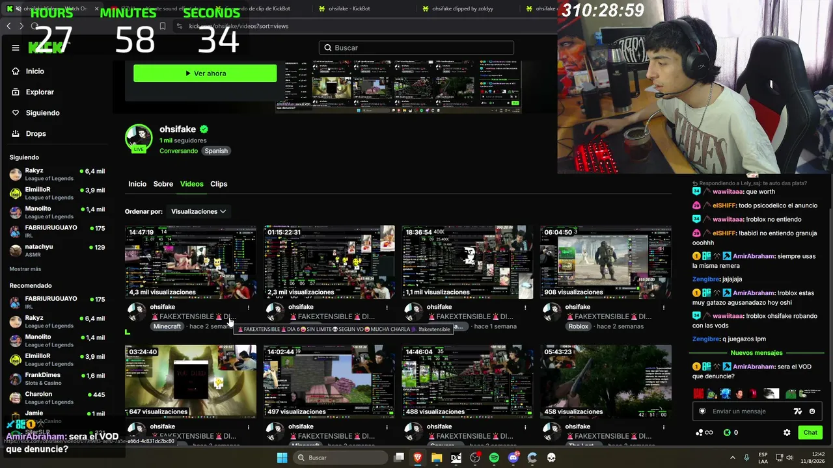The image size is (833, 468).
Task: Open the Kick sidebar hamburger menu
Action: [x=16, y=47]
